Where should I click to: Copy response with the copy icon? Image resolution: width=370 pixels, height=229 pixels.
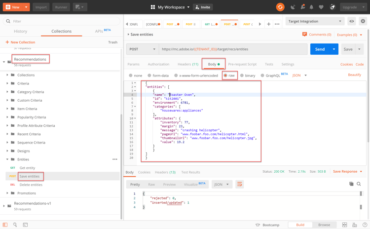[x=351, y=184]
